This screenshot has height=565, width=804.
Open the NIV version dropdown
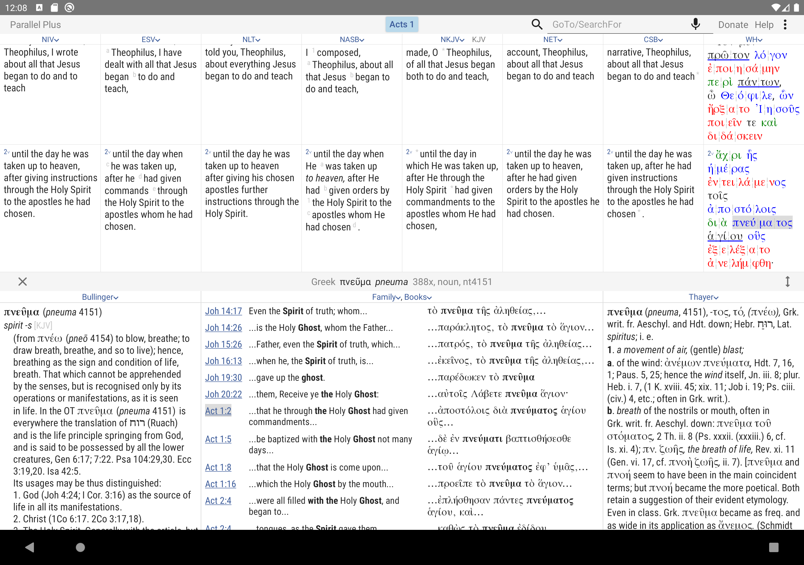(50, 40)
